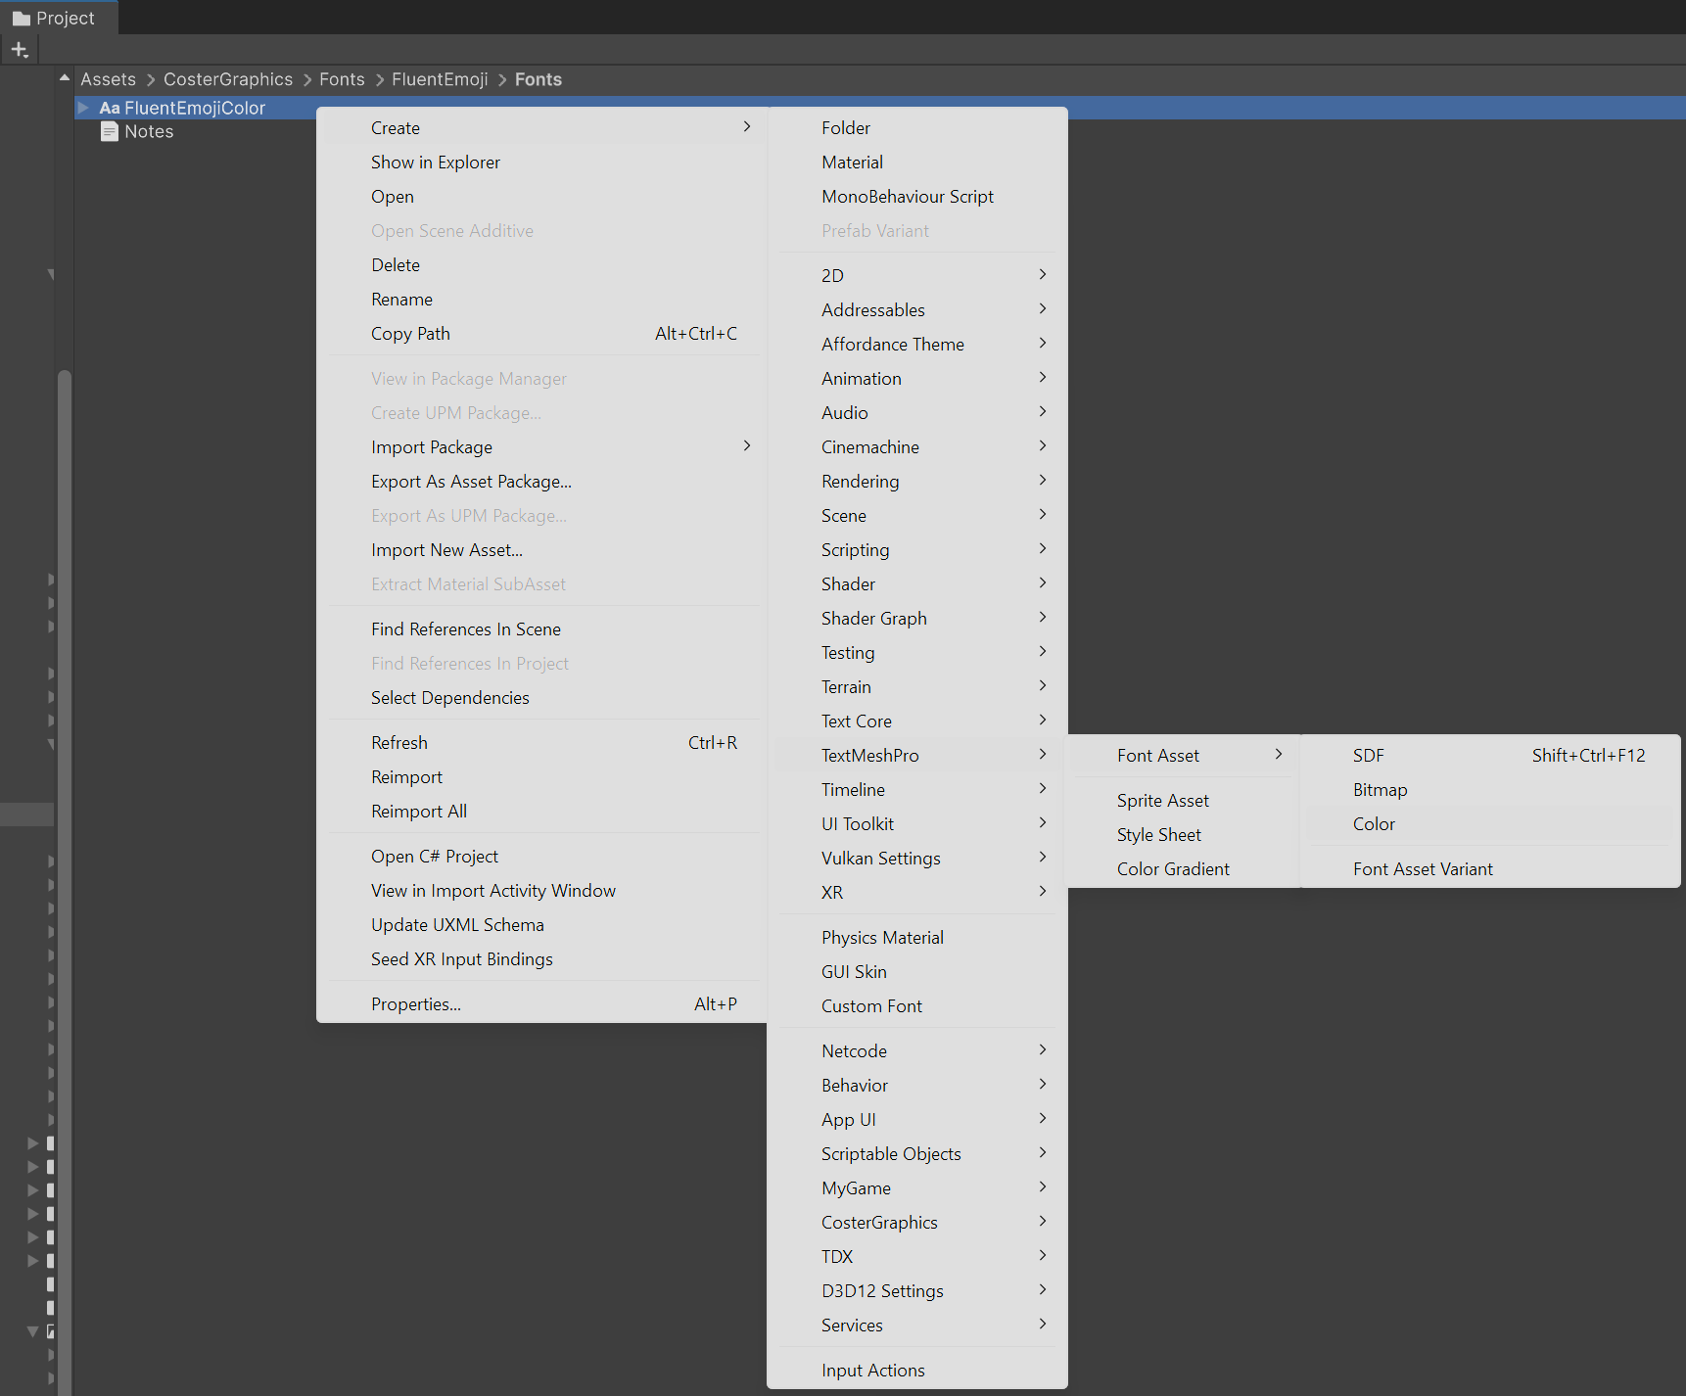1686x1396 pixels.
Task: Click the Project tab folder icon
Action: point(22,19)
